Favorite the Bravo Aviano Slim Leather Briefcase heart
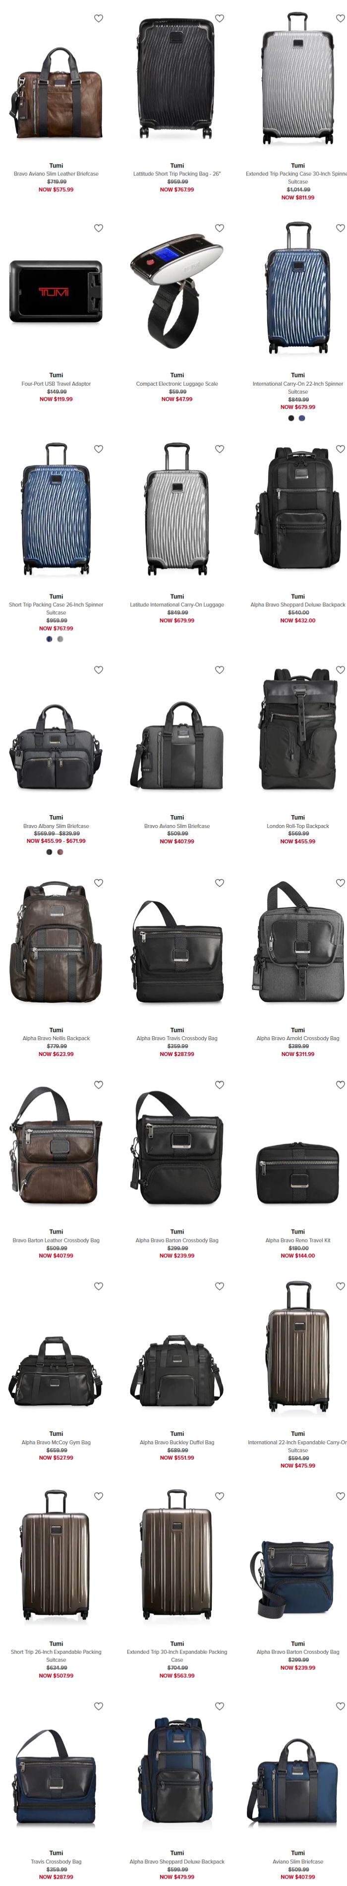Screen dimensions: 347x1886 [98, 18]
